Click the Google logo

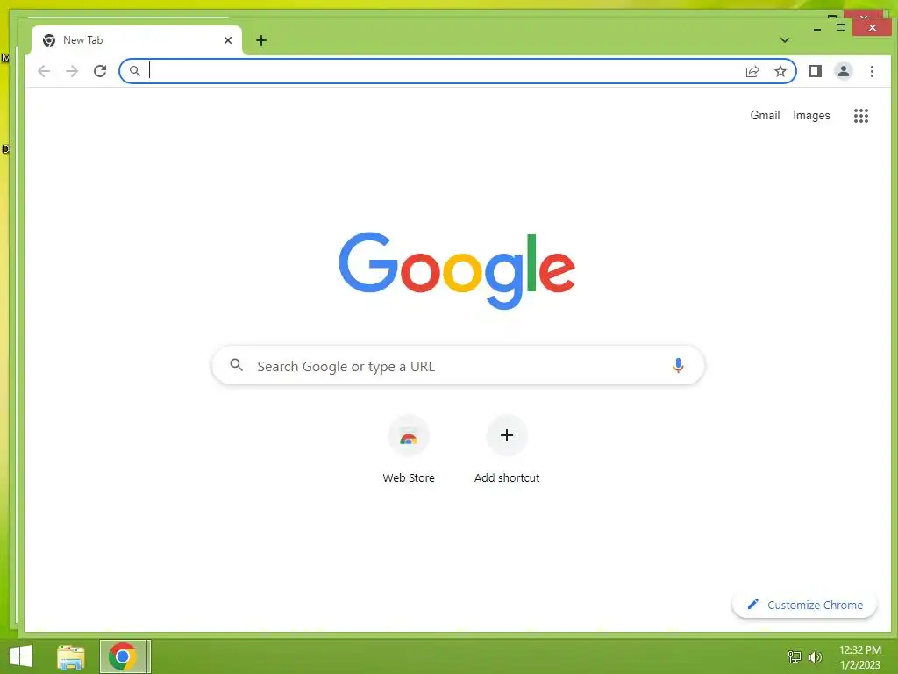(457, 270)
